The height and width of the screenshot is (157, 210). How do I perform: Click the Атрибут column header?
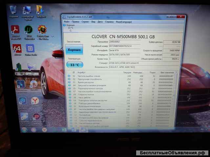pos(81,72)
